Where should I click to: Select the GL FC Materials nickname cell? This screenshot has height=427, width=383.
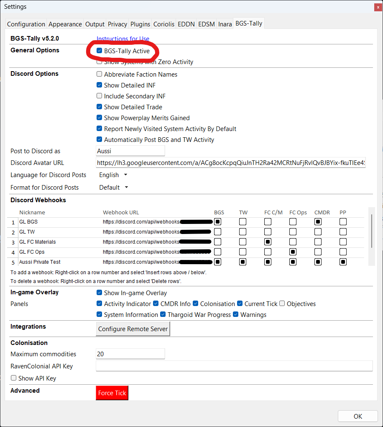coord(59,242)
